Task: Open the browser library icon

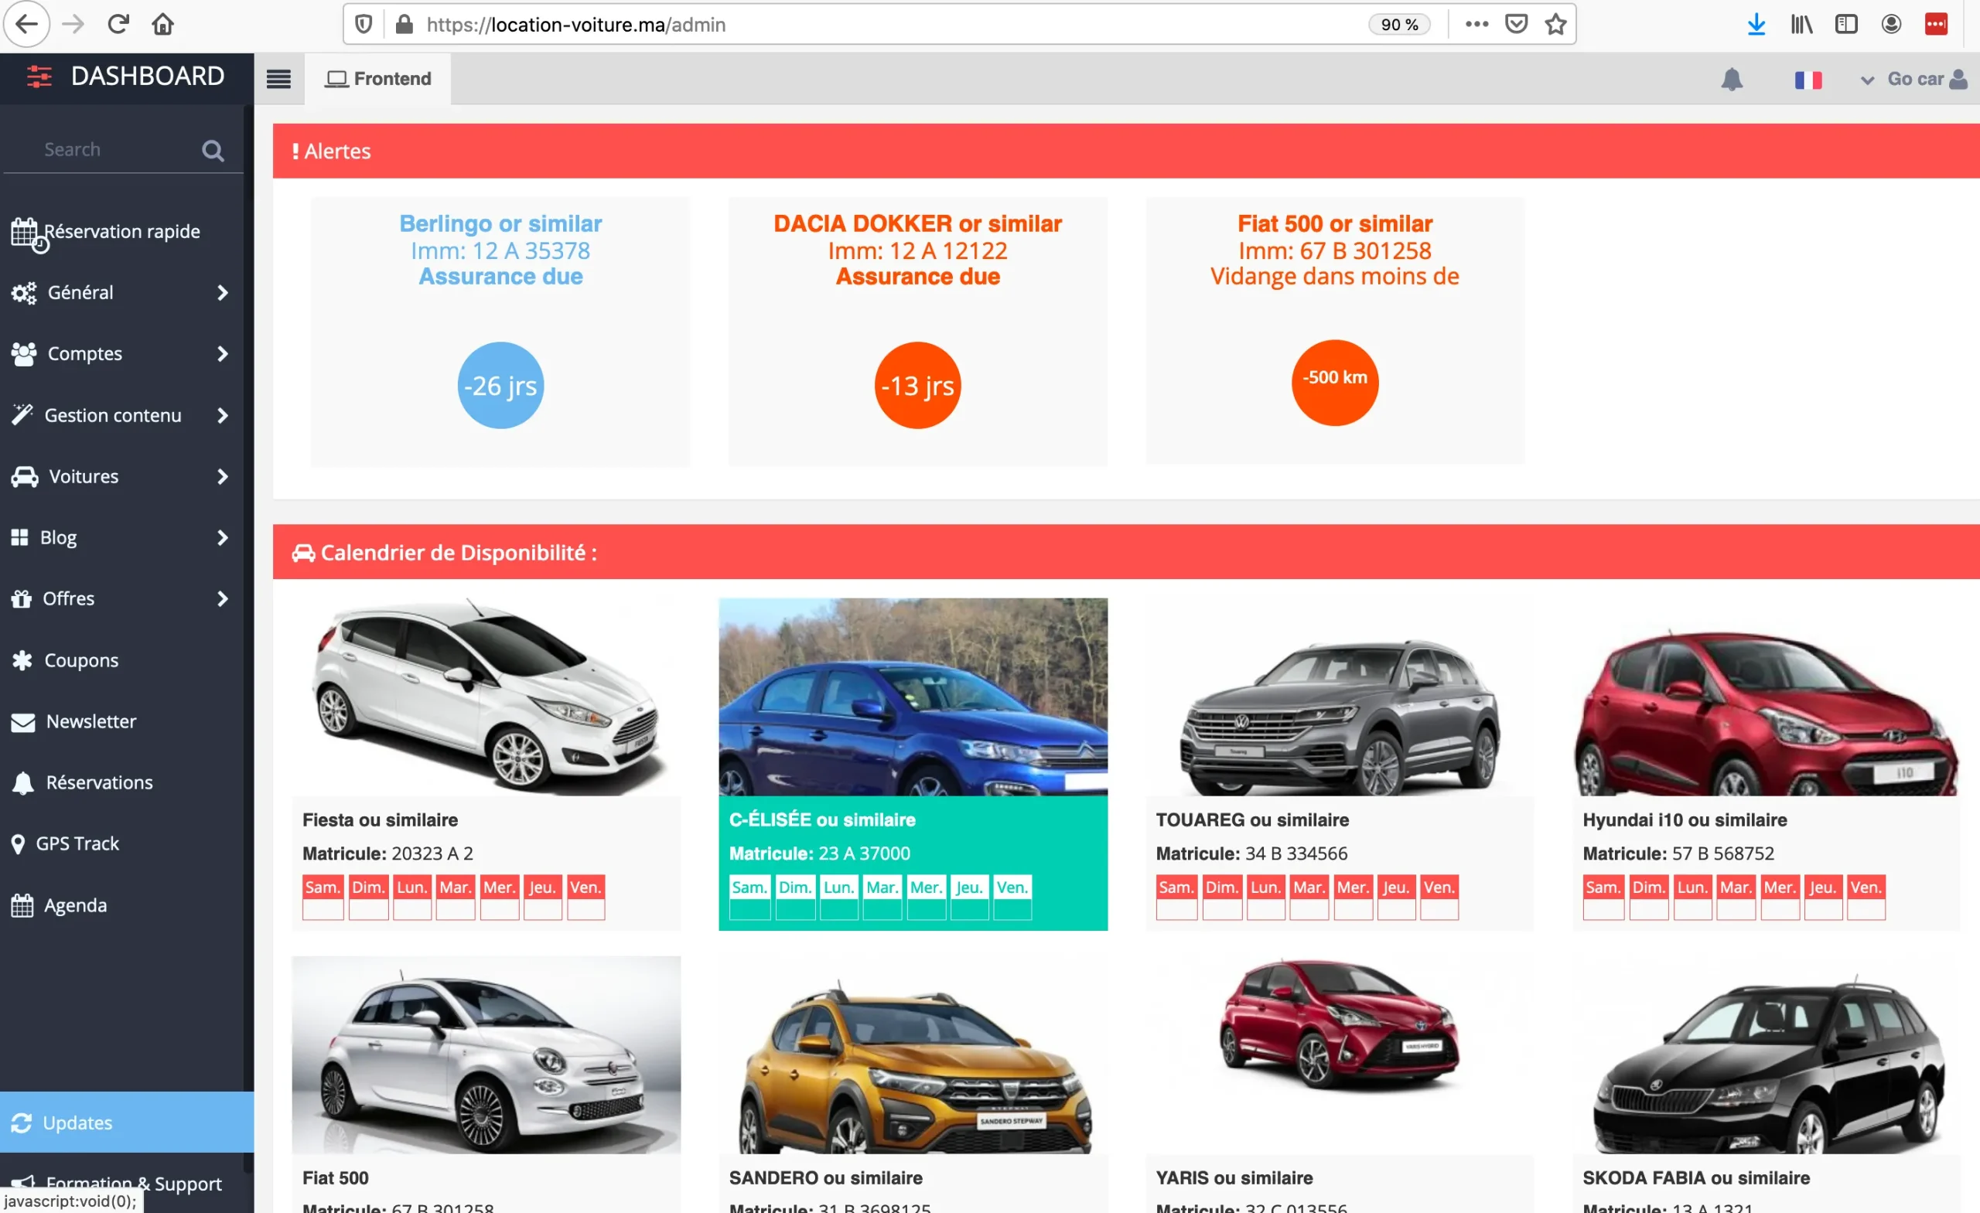Action: pyautogui.click(x=1801, y=24)
